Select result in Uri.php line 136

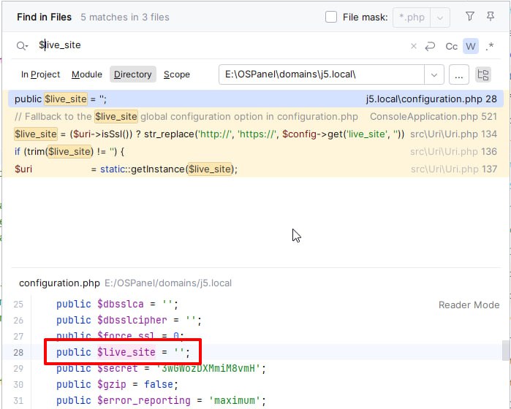(x=256, y=152)
